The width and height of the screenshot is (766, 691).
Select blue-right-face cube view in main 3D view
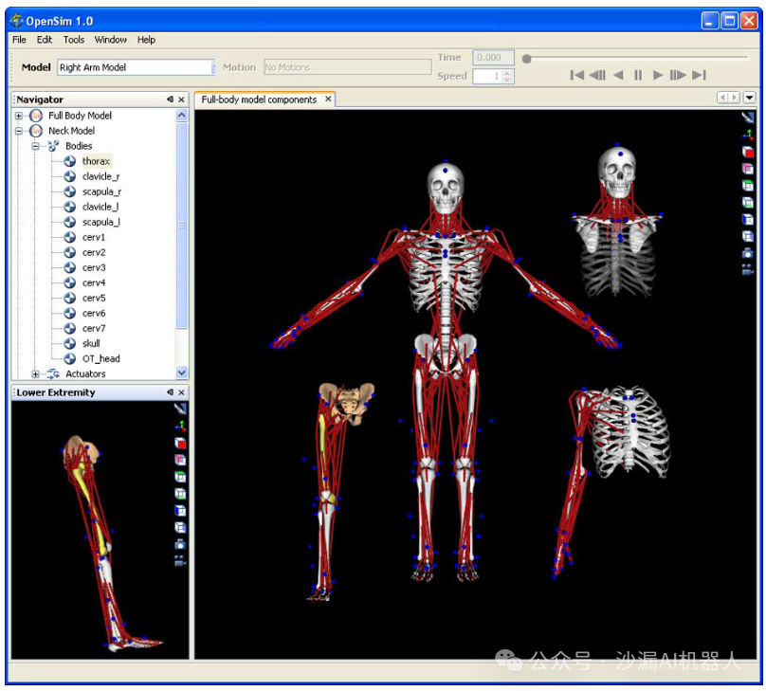[747, 236]
